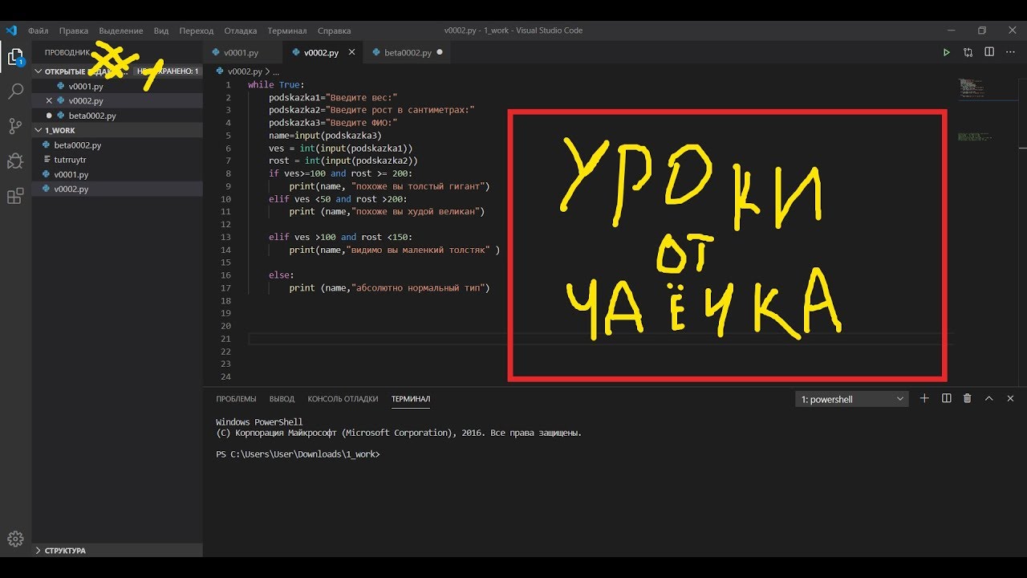This screenshot has height=578, width=1027.
Task: Open beta0002.py in 1_WORK folder
Action: tap(117, 145)
